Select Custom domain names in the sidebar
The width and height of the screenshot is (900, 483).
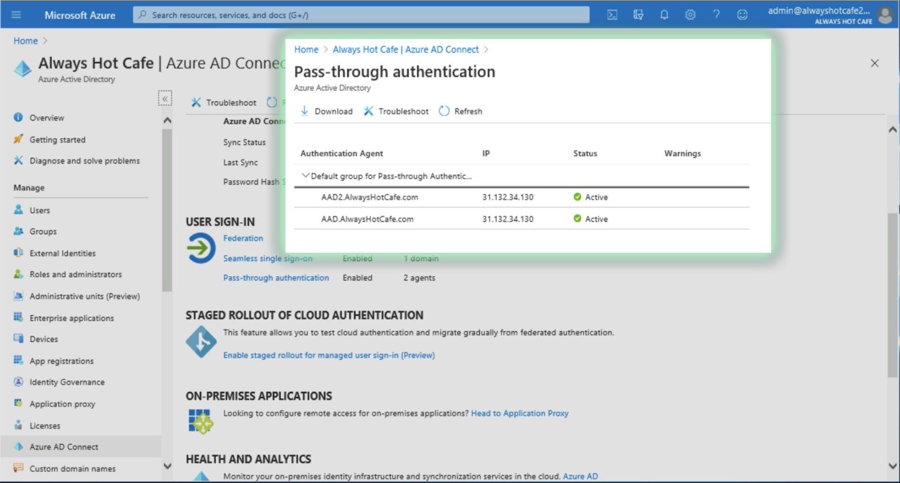click(x=73, y=468)
